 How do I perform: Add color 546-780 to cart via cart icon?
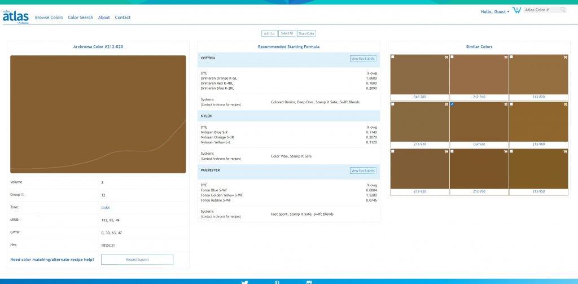pyautogui.click(x=446, y=57)
